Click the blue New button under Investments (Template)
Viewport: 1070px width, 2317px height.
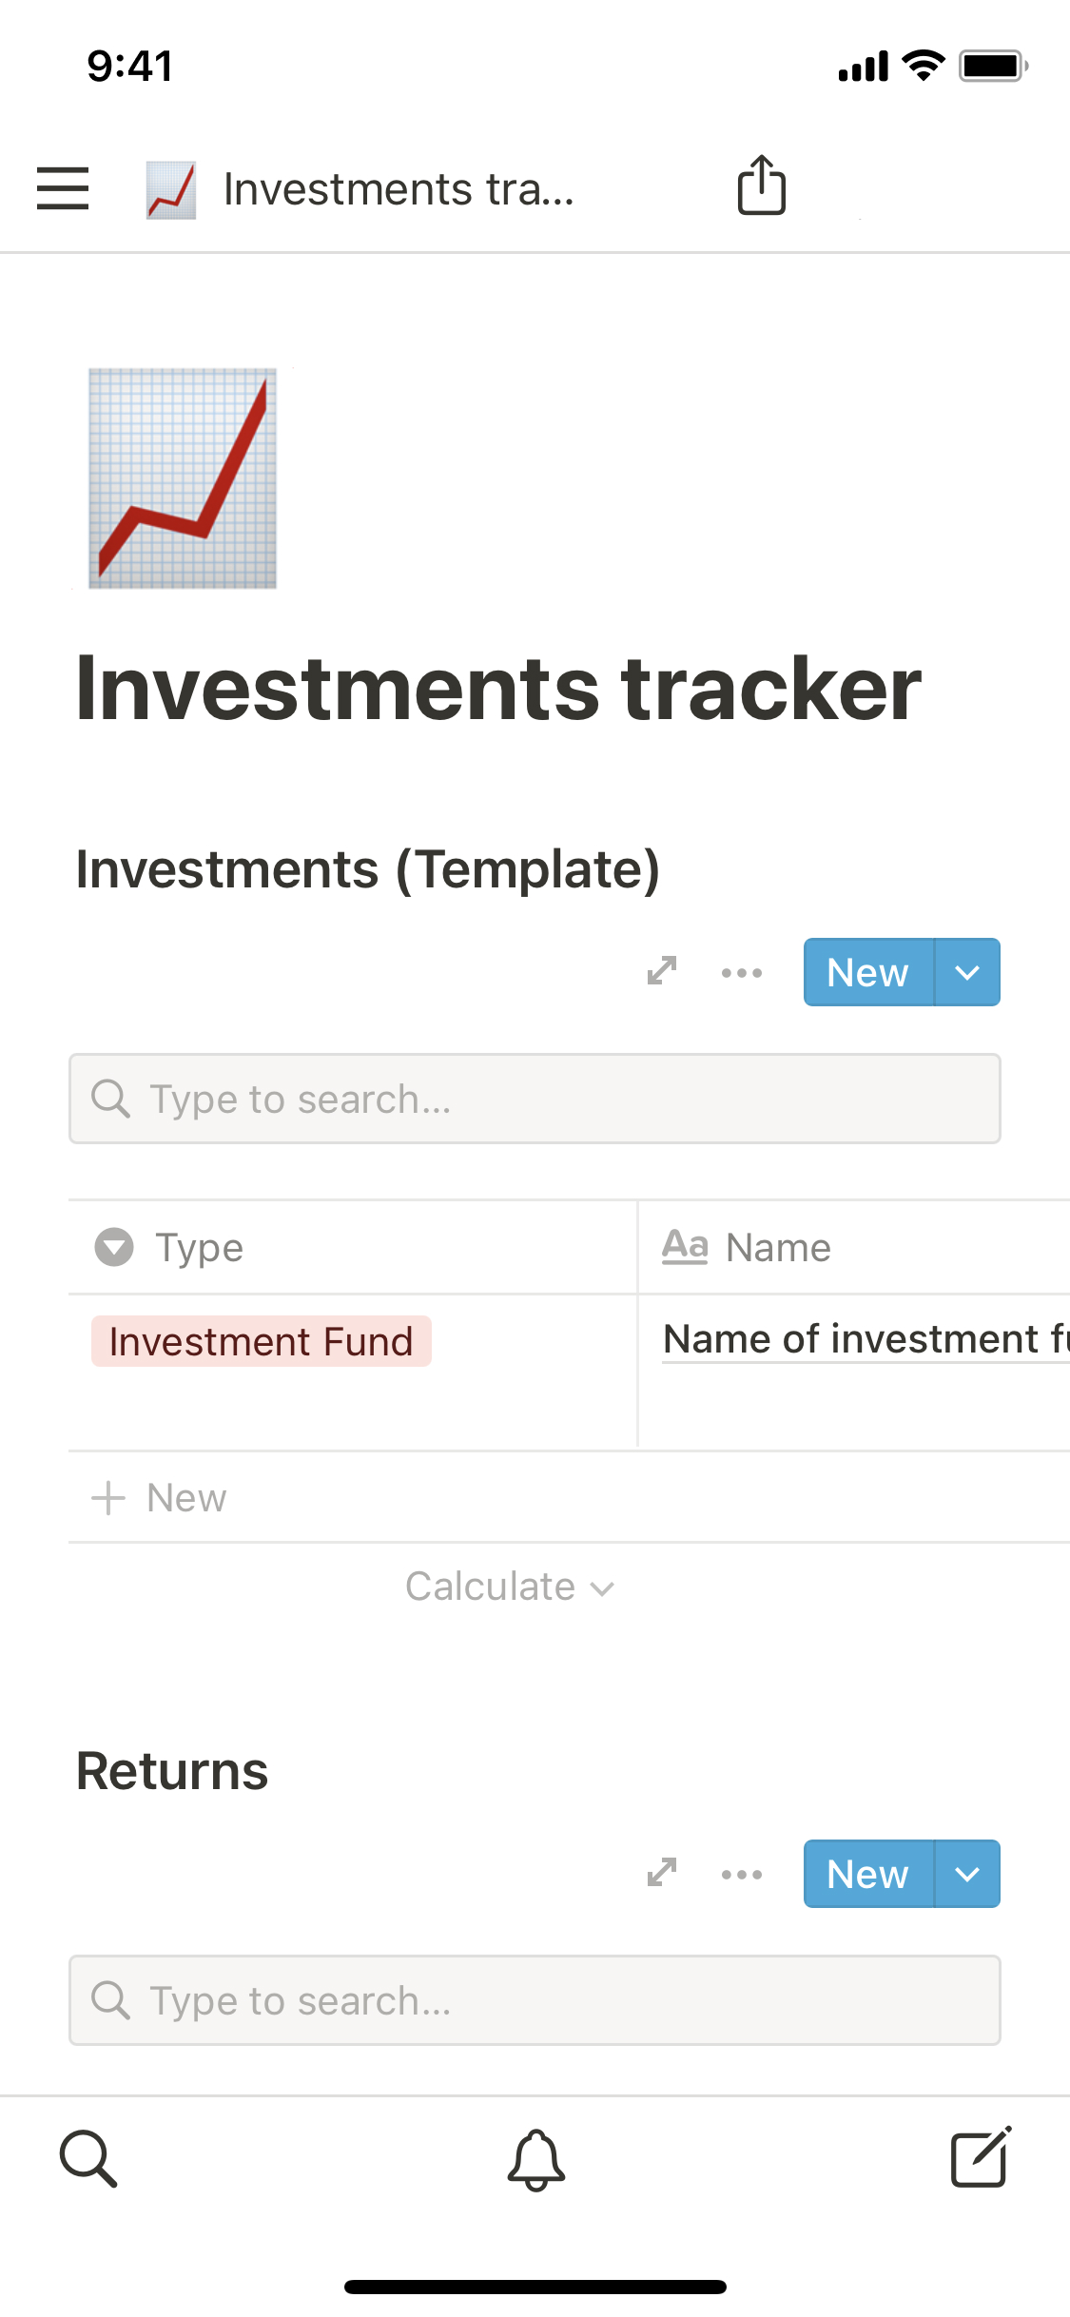[868, 972]
